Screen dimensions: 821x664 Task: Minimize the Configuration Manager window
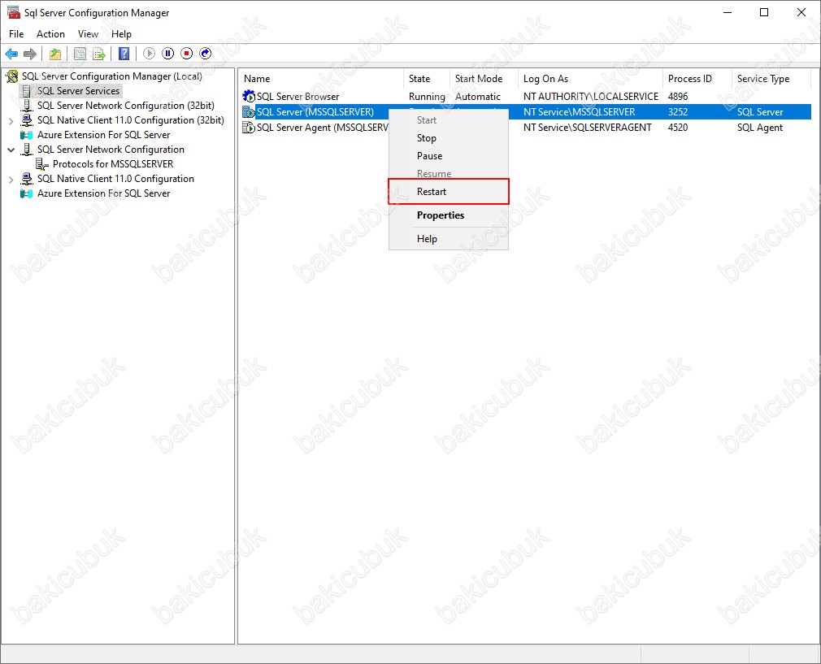point(728,12)
